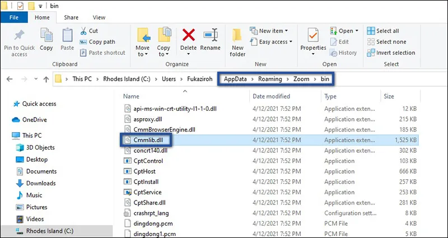Click Invert selection
This screenshot has width=448, height=238.
391,53
